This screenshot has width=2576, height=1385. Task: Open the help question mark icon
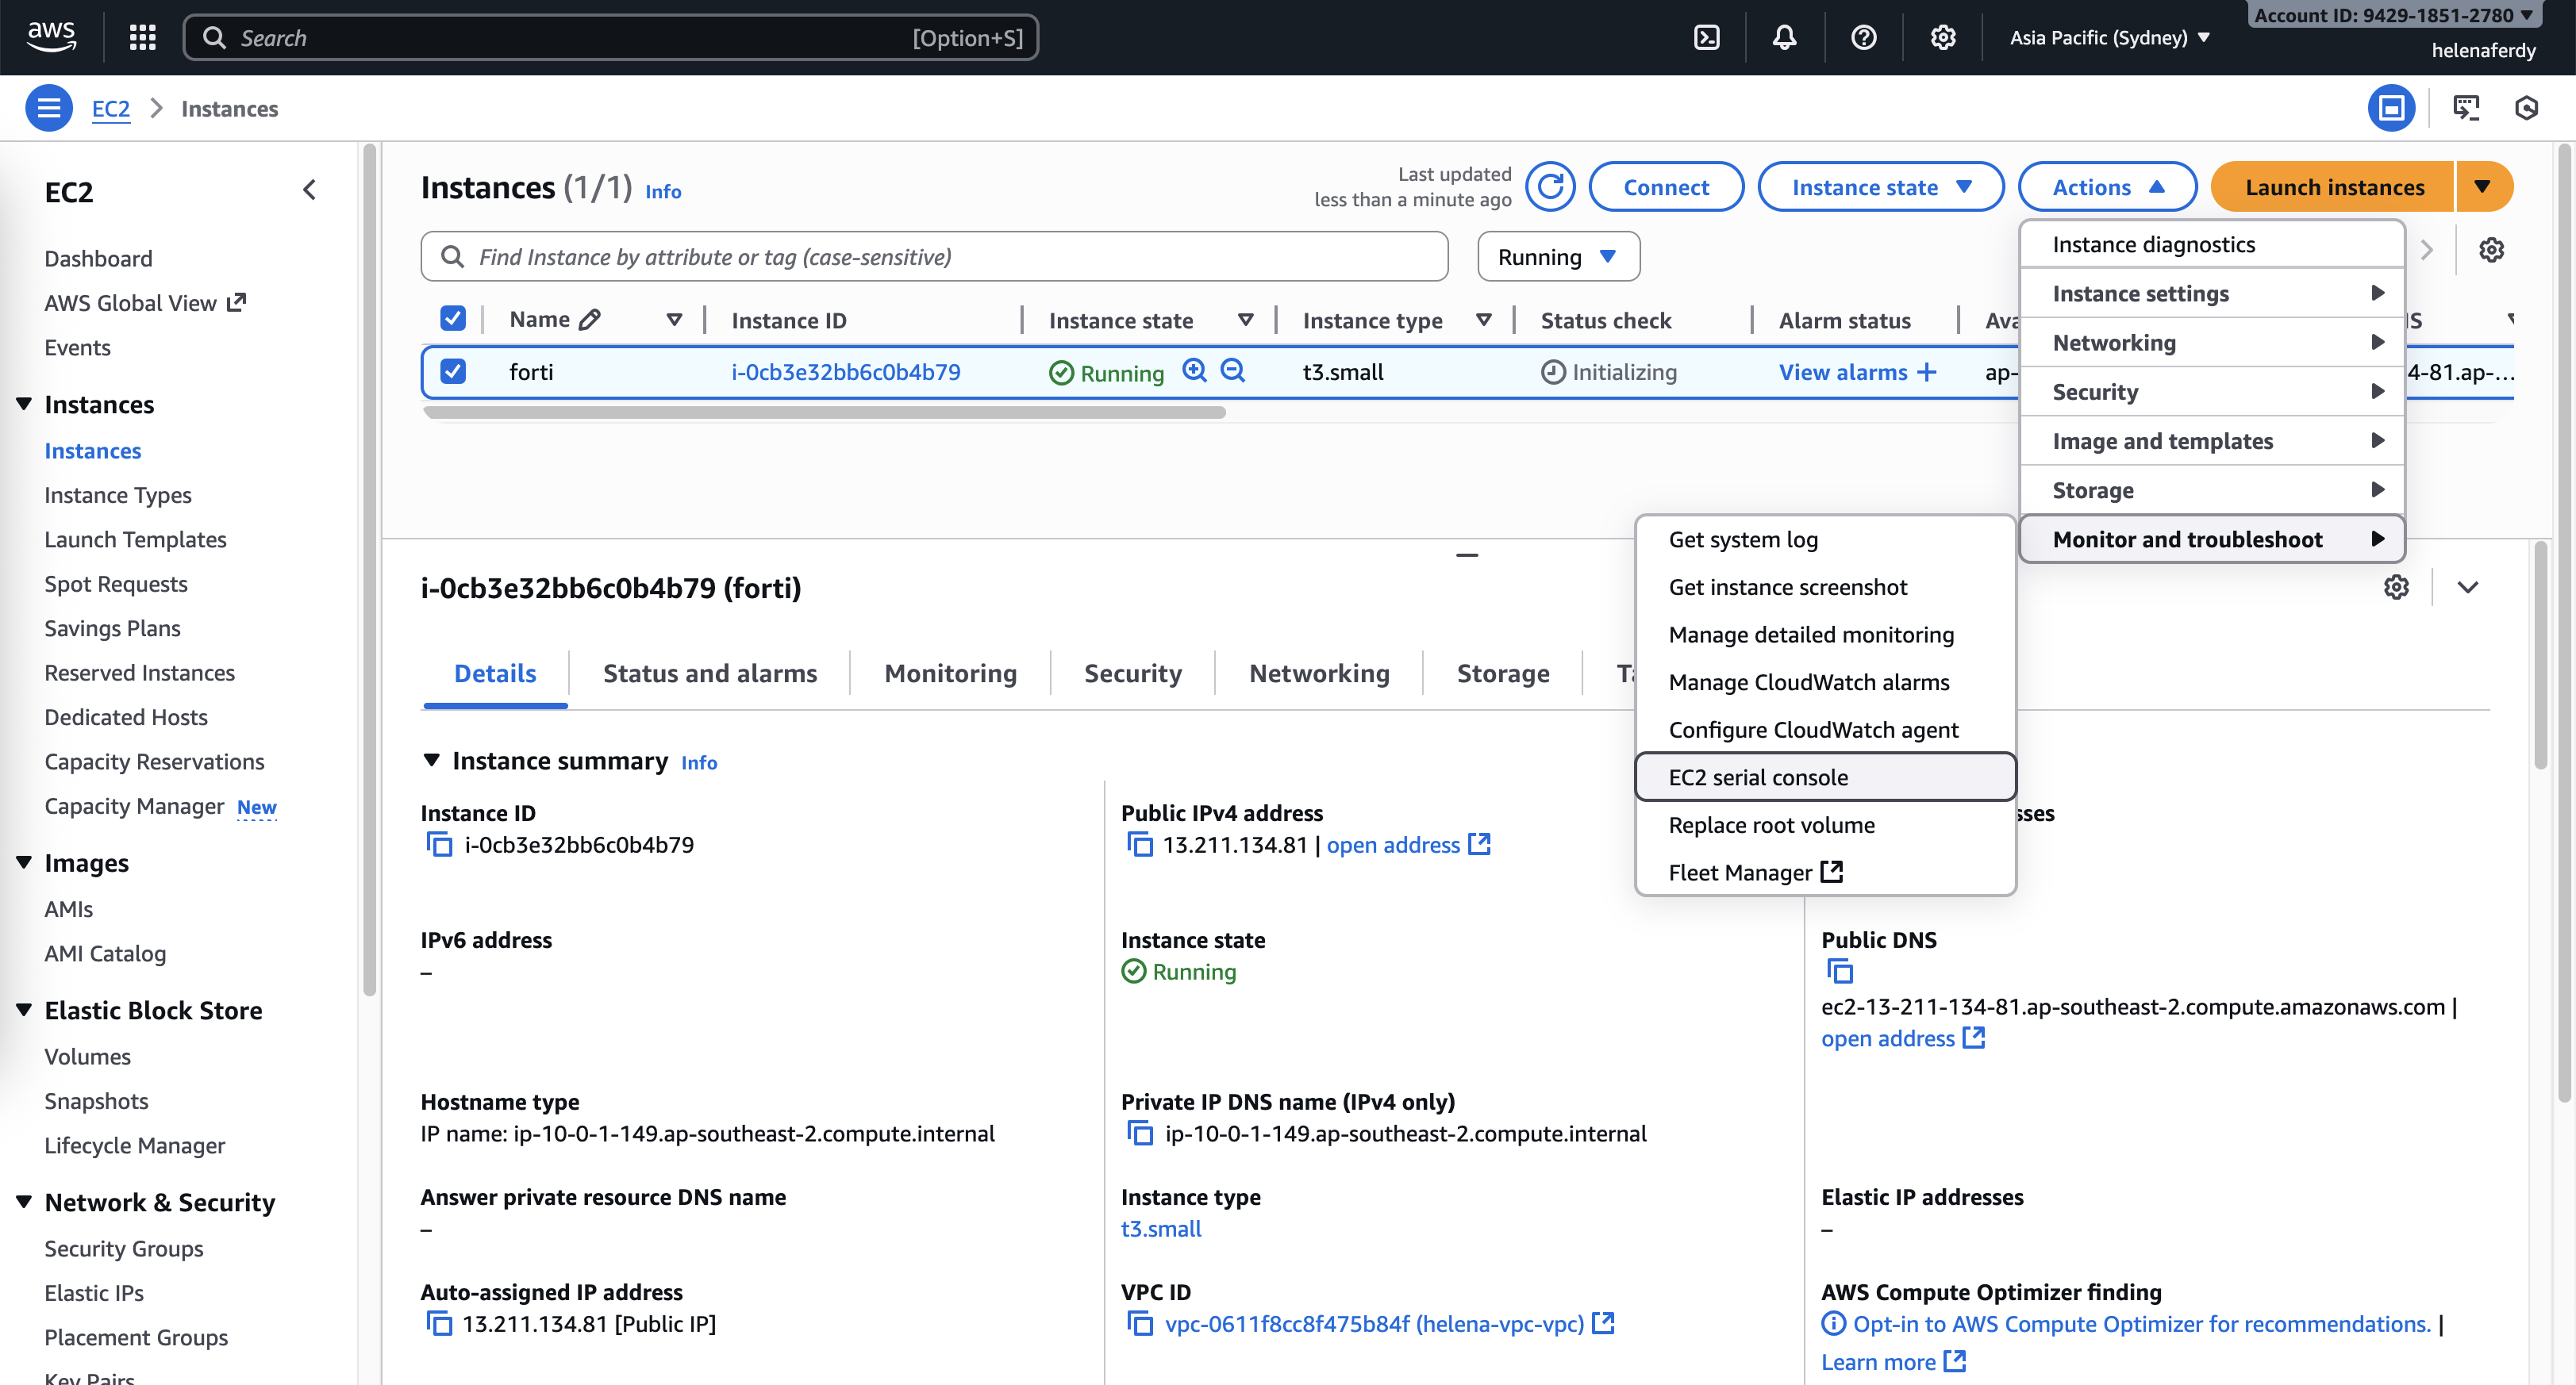tap(1863, 38)
